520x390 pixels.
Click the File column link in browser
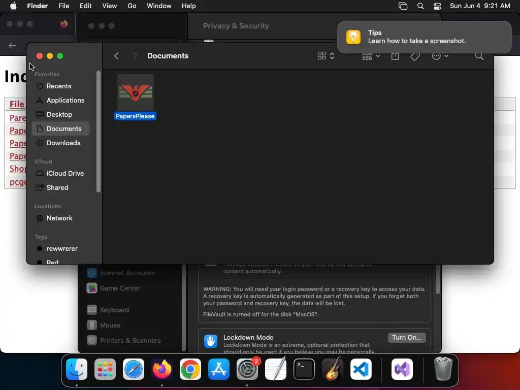point(17,104)
